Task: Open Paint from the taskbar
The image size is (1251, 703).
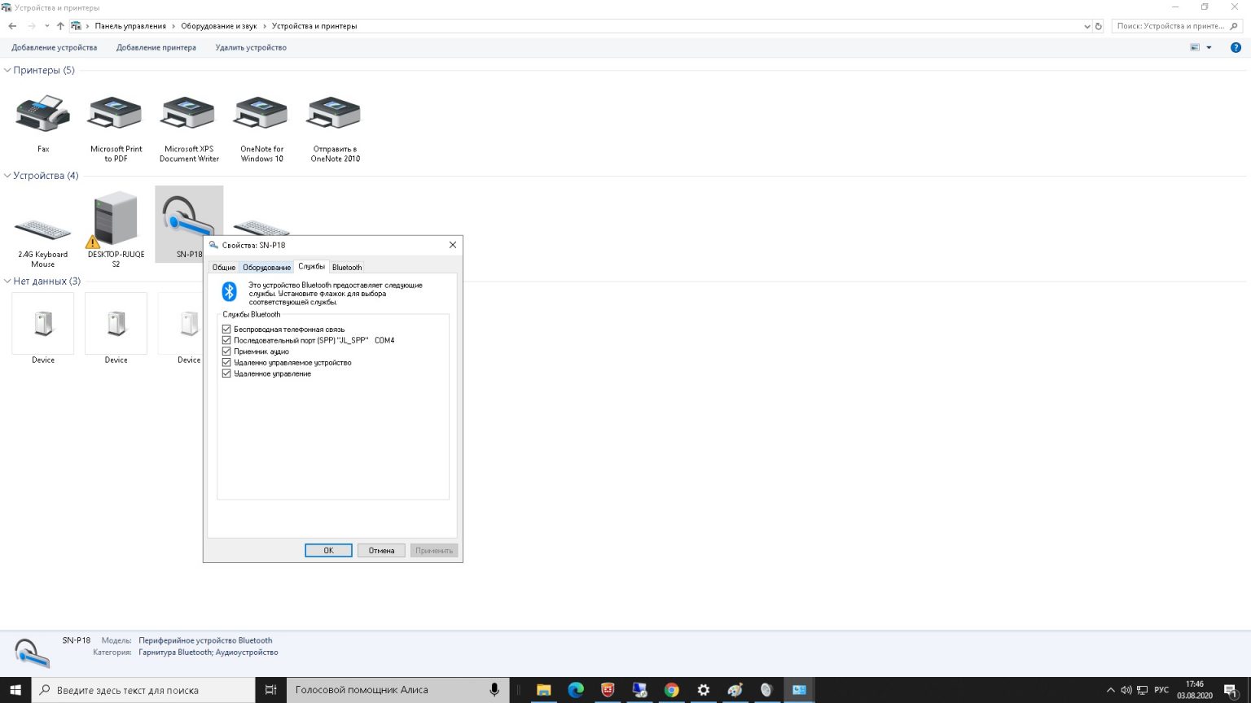Action: point(735,690)
